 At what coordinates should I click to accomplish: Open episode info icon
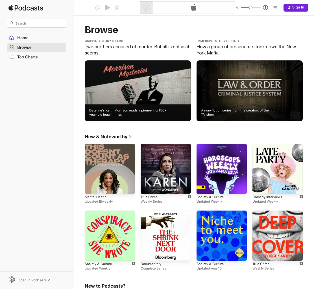[x=265, y=8]
